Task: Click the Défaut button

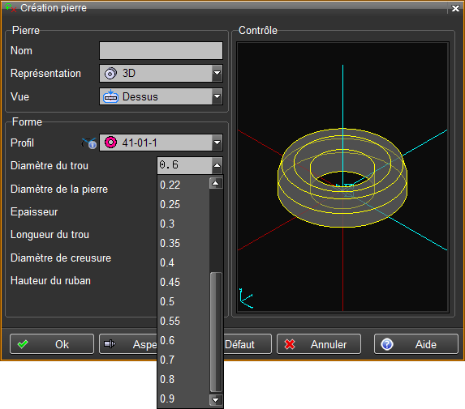Action: [x=247, y=344]
